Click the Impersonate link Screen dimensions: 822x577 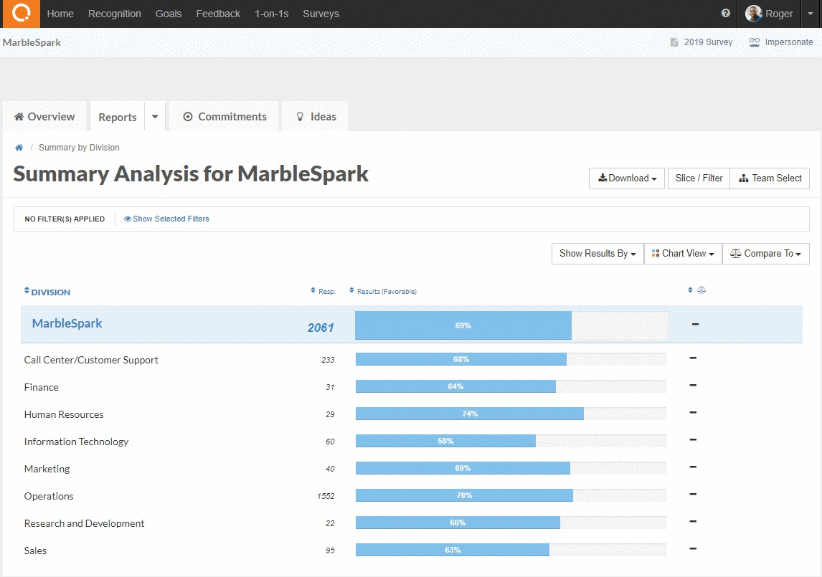click(x=789, y=42)
